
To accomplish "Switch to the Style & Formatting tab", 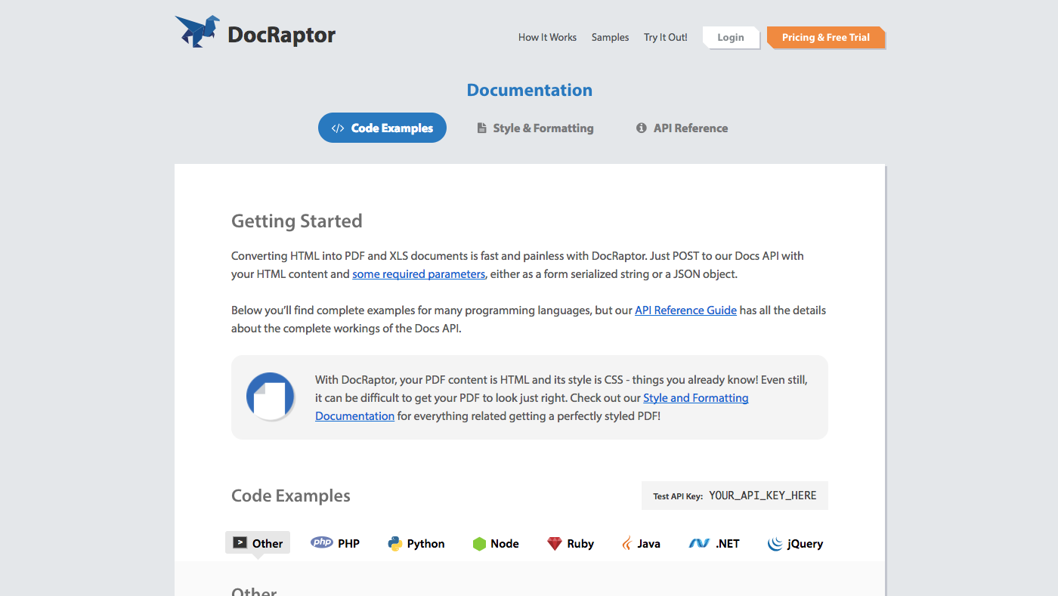I will (534, 128).
